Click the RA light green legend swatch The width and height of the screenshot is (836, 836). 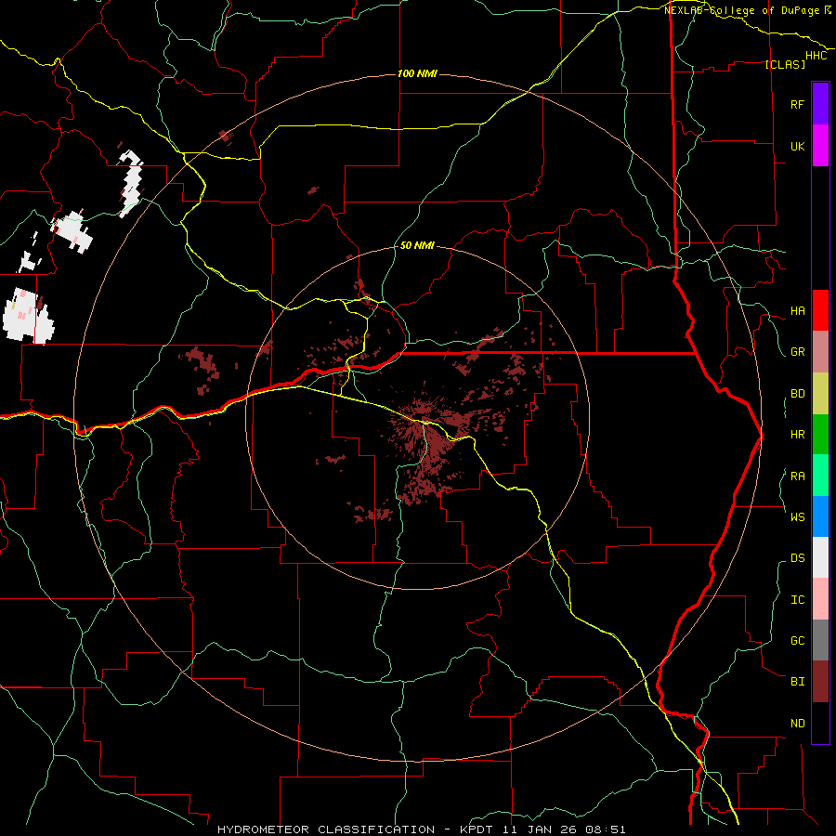(x=820, y=476)
